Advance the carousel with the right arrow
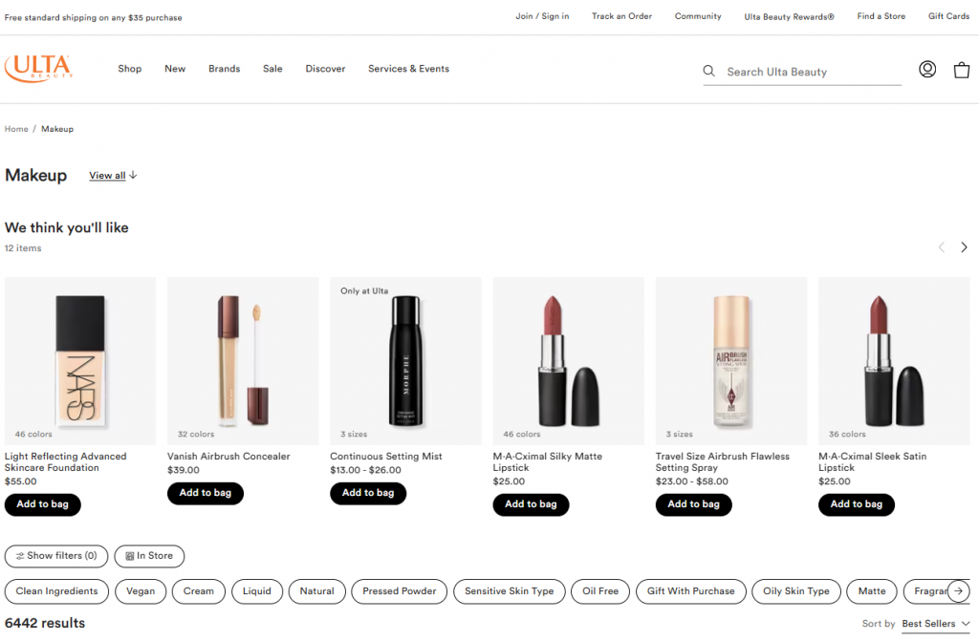The width and height of the screenshot is (979, 642). (x=964, y=246)
